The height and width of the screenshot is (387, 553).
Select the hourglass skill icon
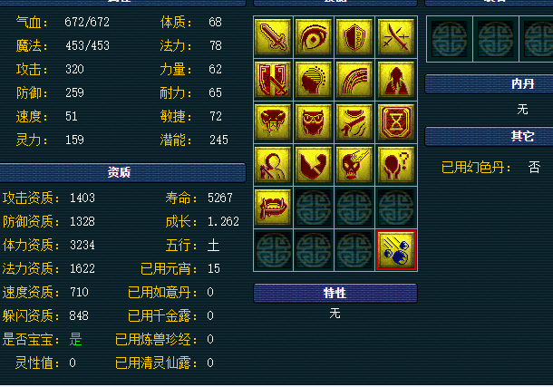395,122
